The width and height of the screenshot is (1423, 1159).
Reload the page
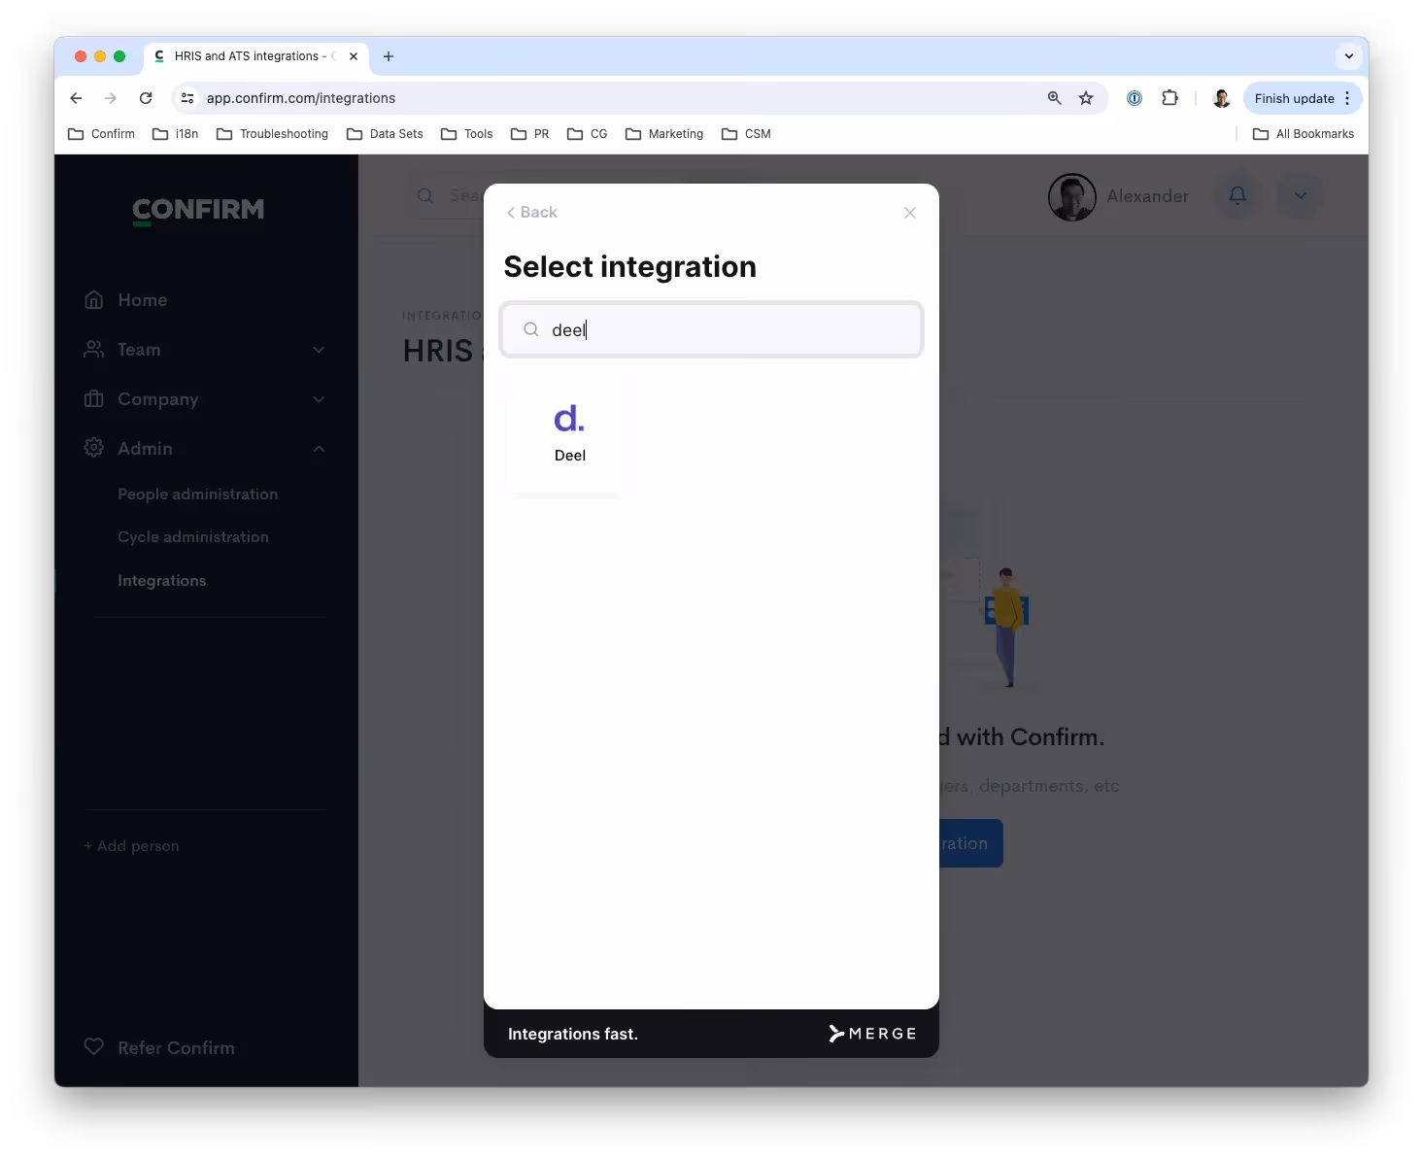pyautogui.click(x=146, y=98)
